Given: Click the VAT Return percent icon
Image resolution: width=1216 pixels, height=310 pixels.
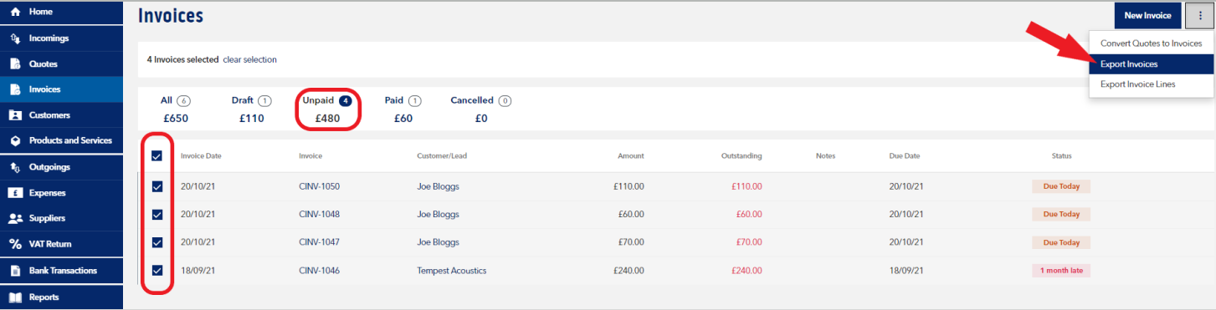Looking at the screenshot, I should (x=15, y=244).
